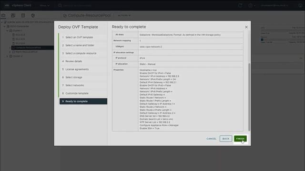
Task: Click the 'Enable DHCP for IPv4 = False' line
Action: pos(155,73)
